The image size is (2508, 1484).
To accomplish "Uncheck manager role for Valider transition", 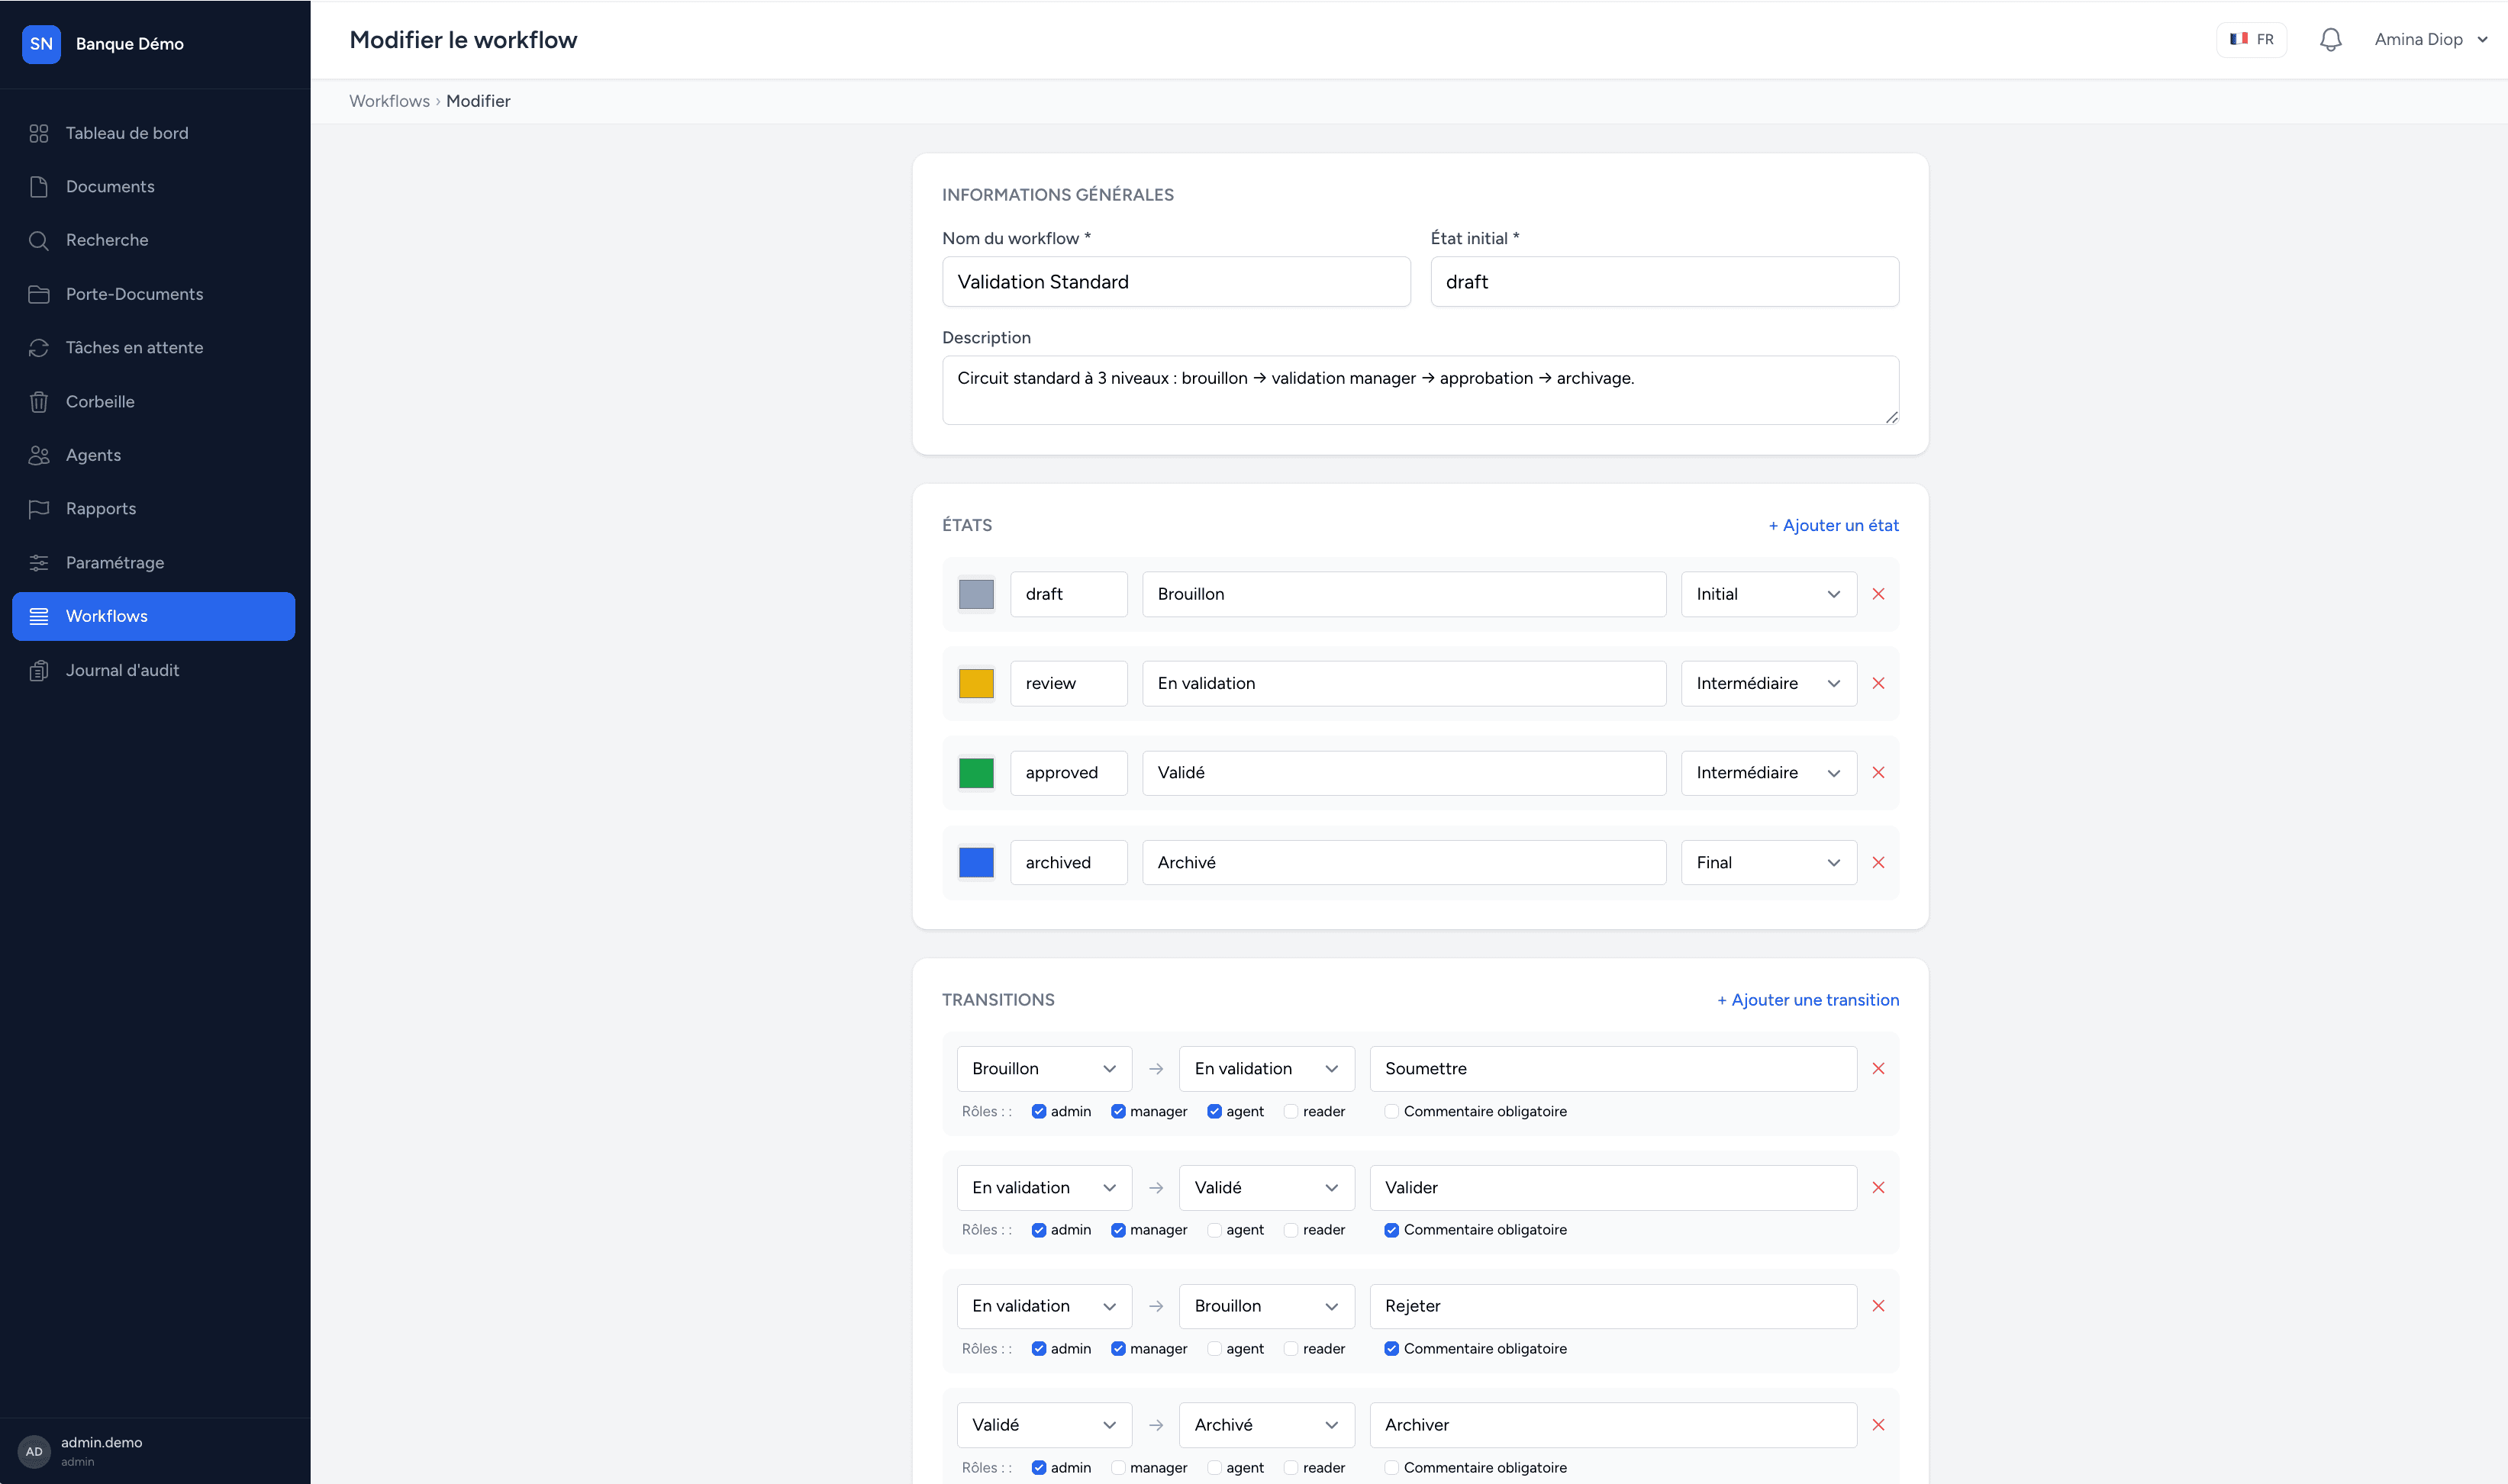I will click(x=1118, y=1230).
